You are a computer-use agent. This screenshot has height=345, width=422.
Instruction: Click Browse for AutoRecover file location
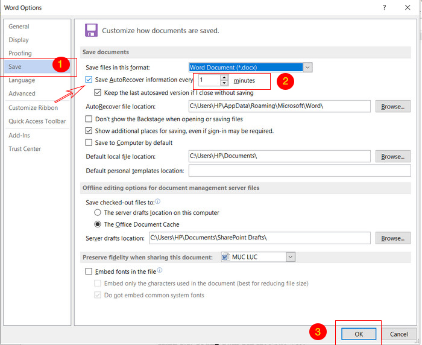(392, 106)
